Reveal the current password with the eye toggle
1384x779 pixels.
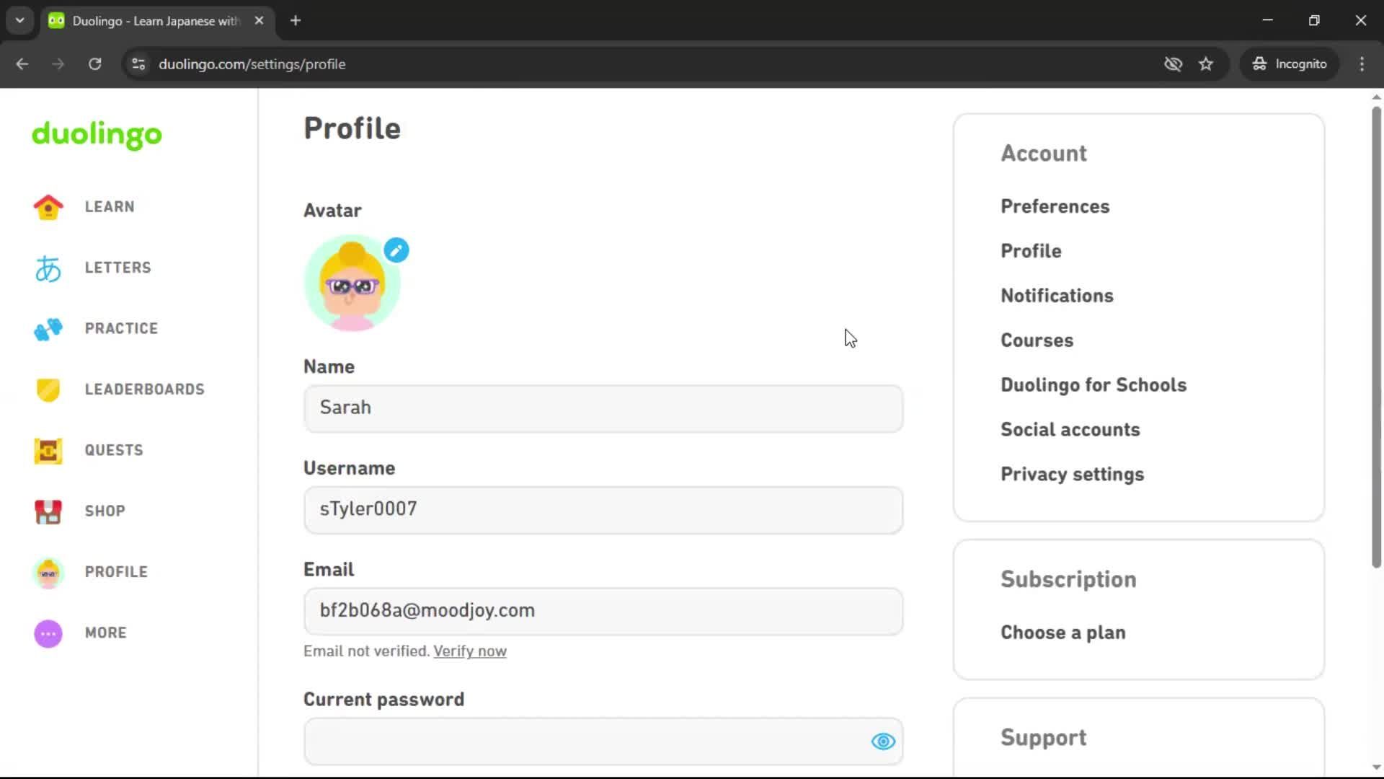point(882,741)
